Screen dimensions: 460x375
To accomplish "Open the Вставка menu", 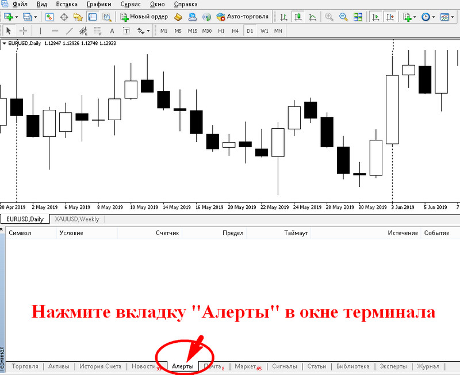I will tap(67, 5).
